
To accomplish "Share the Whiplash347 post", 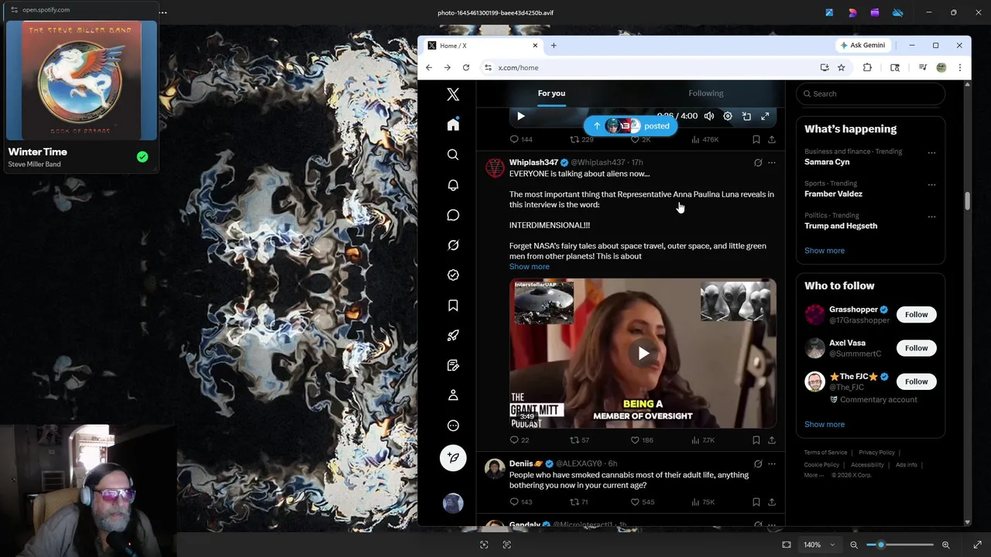I will [x=771, y=440].
